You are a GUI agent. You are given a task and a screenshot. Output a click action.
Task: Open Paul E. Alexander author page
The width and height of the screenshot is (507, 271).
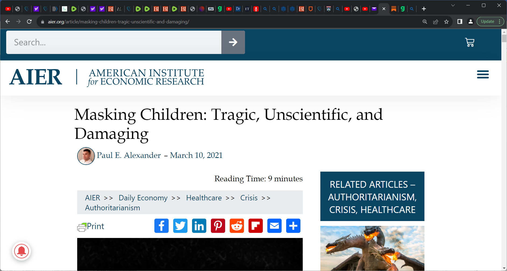[x=129, y=155]
